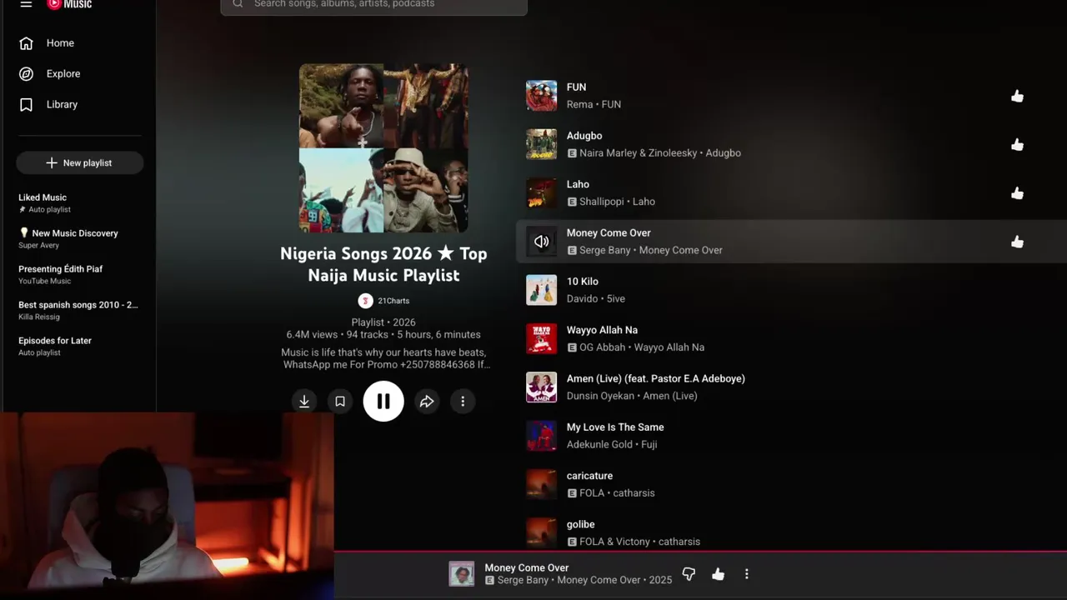Open Presenting Édith Piaf playlist
This screenshot has height=600, width=1067.
pyautogui.click(x=79, y=274)
